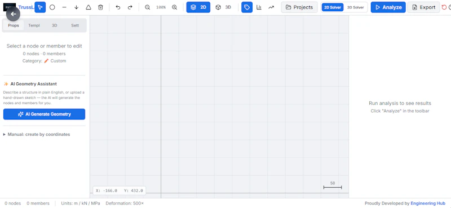451x208 pixels.
Task: Zoom in with the plus magnifier
Action: [174, 7]
